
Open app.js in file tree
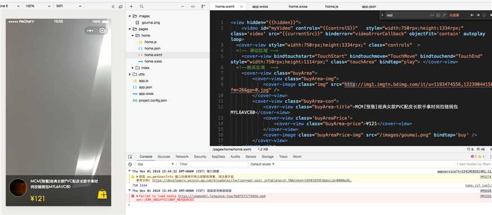[x=143, y=80]
